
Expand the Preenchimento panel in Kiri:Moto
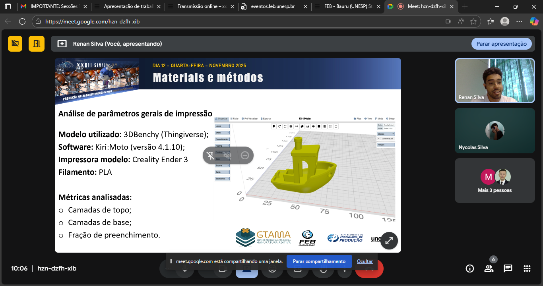(x=222, y=139)
